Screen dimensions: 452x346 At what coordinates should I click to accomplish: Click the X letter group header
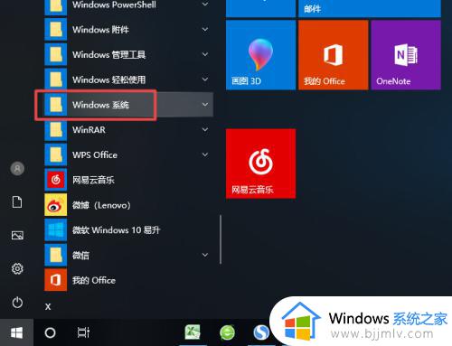48,306
